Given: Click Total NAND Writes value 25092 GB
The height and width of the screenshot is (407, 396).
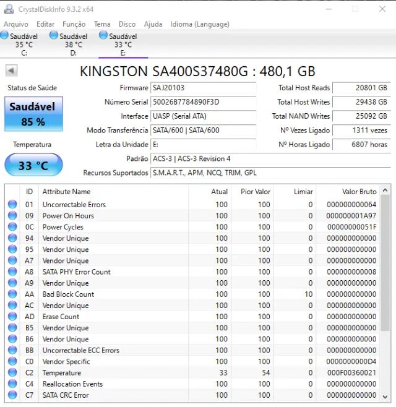Looking at the screenshot, I should (361, 116).
